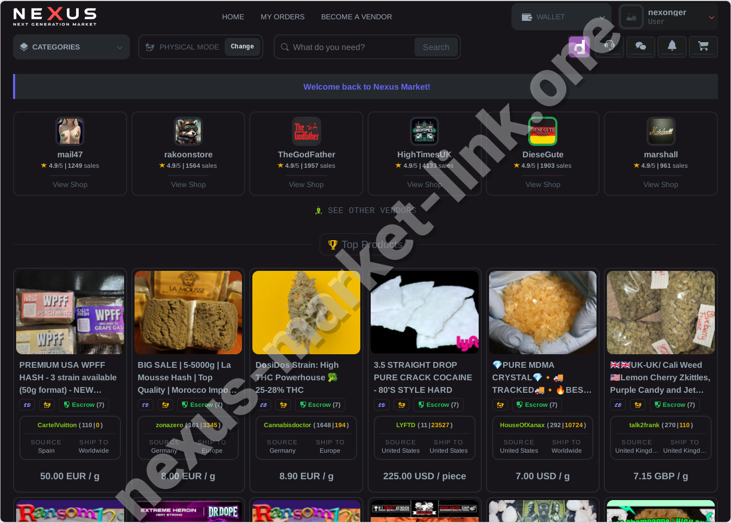Click the Top Products heading button
Screen dimensions: 731x523
click(x=365, y=244)
